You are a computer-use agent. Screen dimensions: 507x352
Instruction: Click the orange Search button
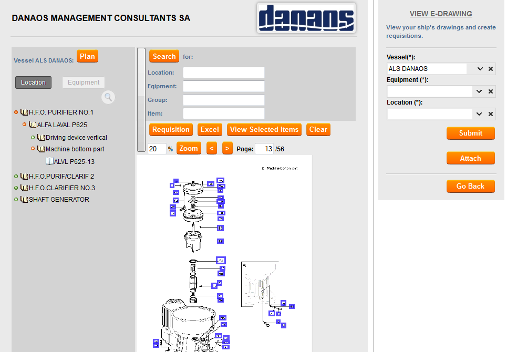click(x=164, y=56)
